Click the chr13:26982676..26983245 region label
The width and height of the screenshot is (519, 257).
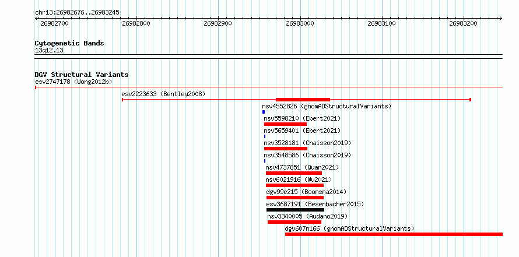77,13
